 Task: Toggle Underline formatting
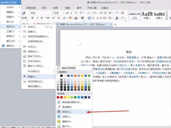pos(42,18)
